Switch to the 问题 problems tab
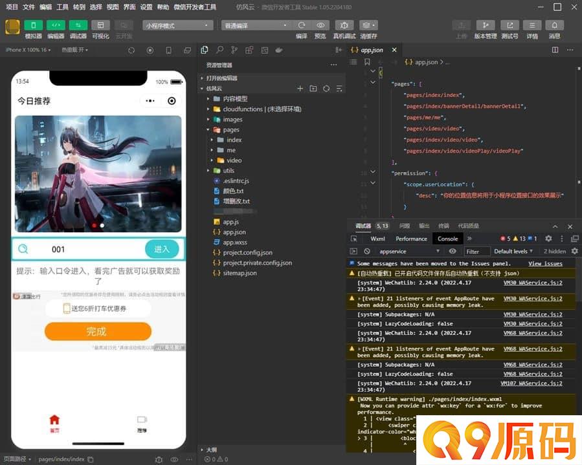582x465 pixels. point(405,226)
